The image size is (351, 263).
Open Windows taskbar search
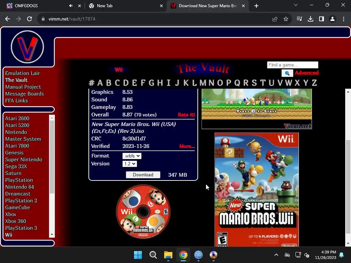[x=153, y=255]
